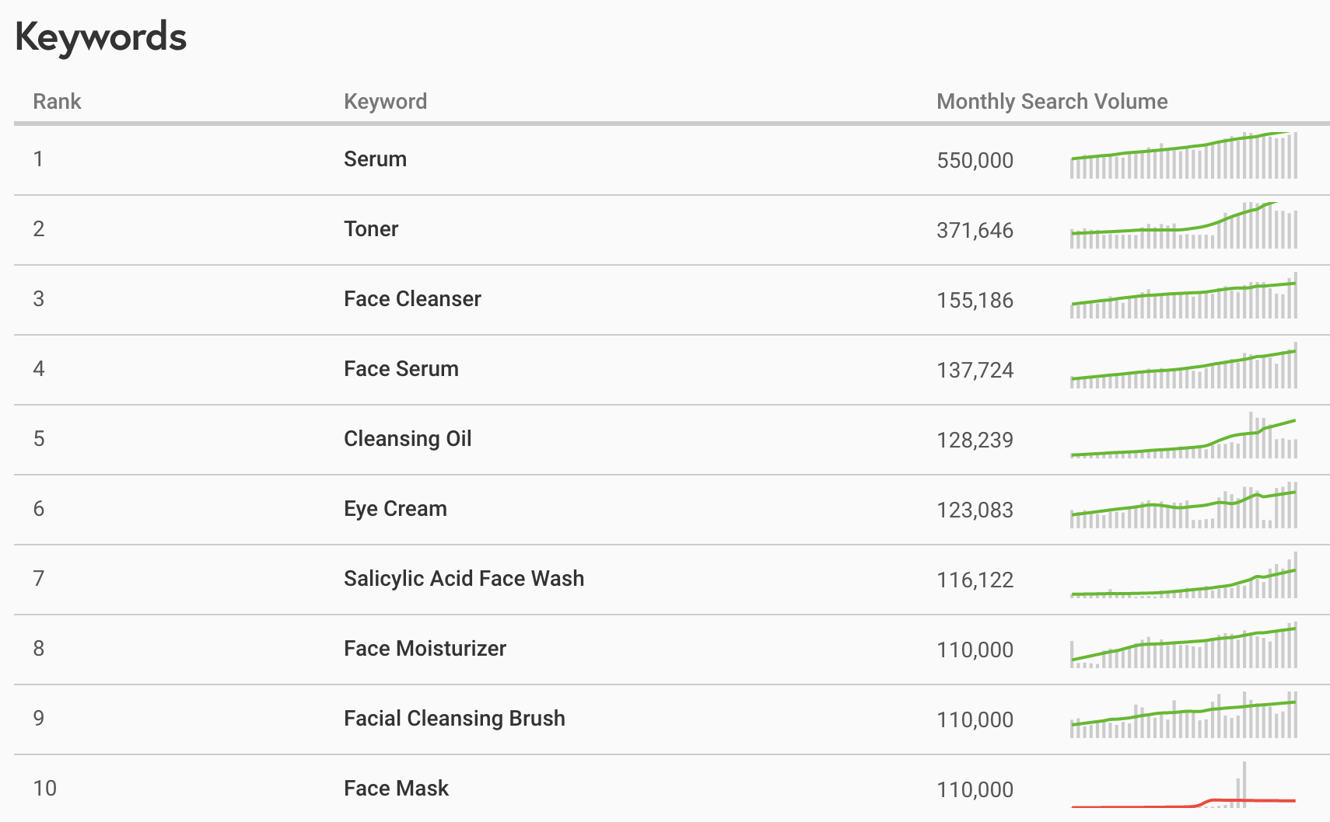This screenshot has height=822, width=1330.
Task: Sort by the Keyword column header
Action: (385, 102)
